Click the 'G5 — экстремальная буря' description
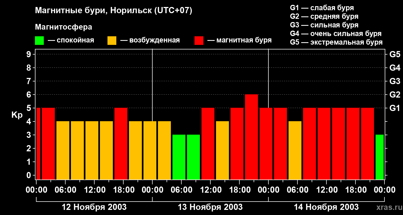The width and height of the screenshot is (403, 215). pyautogui.click(x=336, y=42)
